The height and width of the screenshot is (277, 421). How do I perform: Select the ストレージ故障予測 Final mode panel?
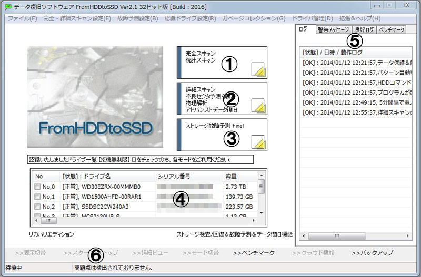pos(222,135)
